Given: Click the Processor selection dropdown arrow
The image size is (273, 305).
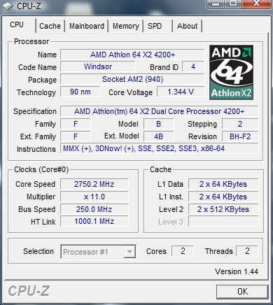Looking at the screenshot, I should [129, 252].
